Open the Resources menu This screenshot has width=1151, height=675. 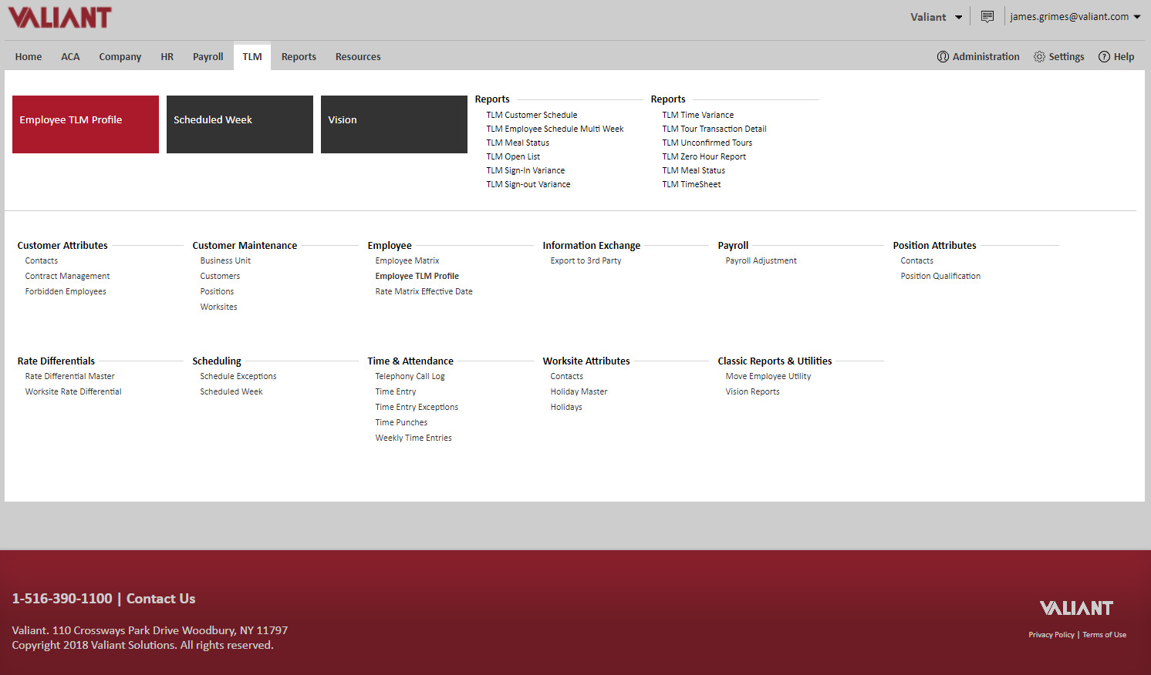click(x=358, y=56)
